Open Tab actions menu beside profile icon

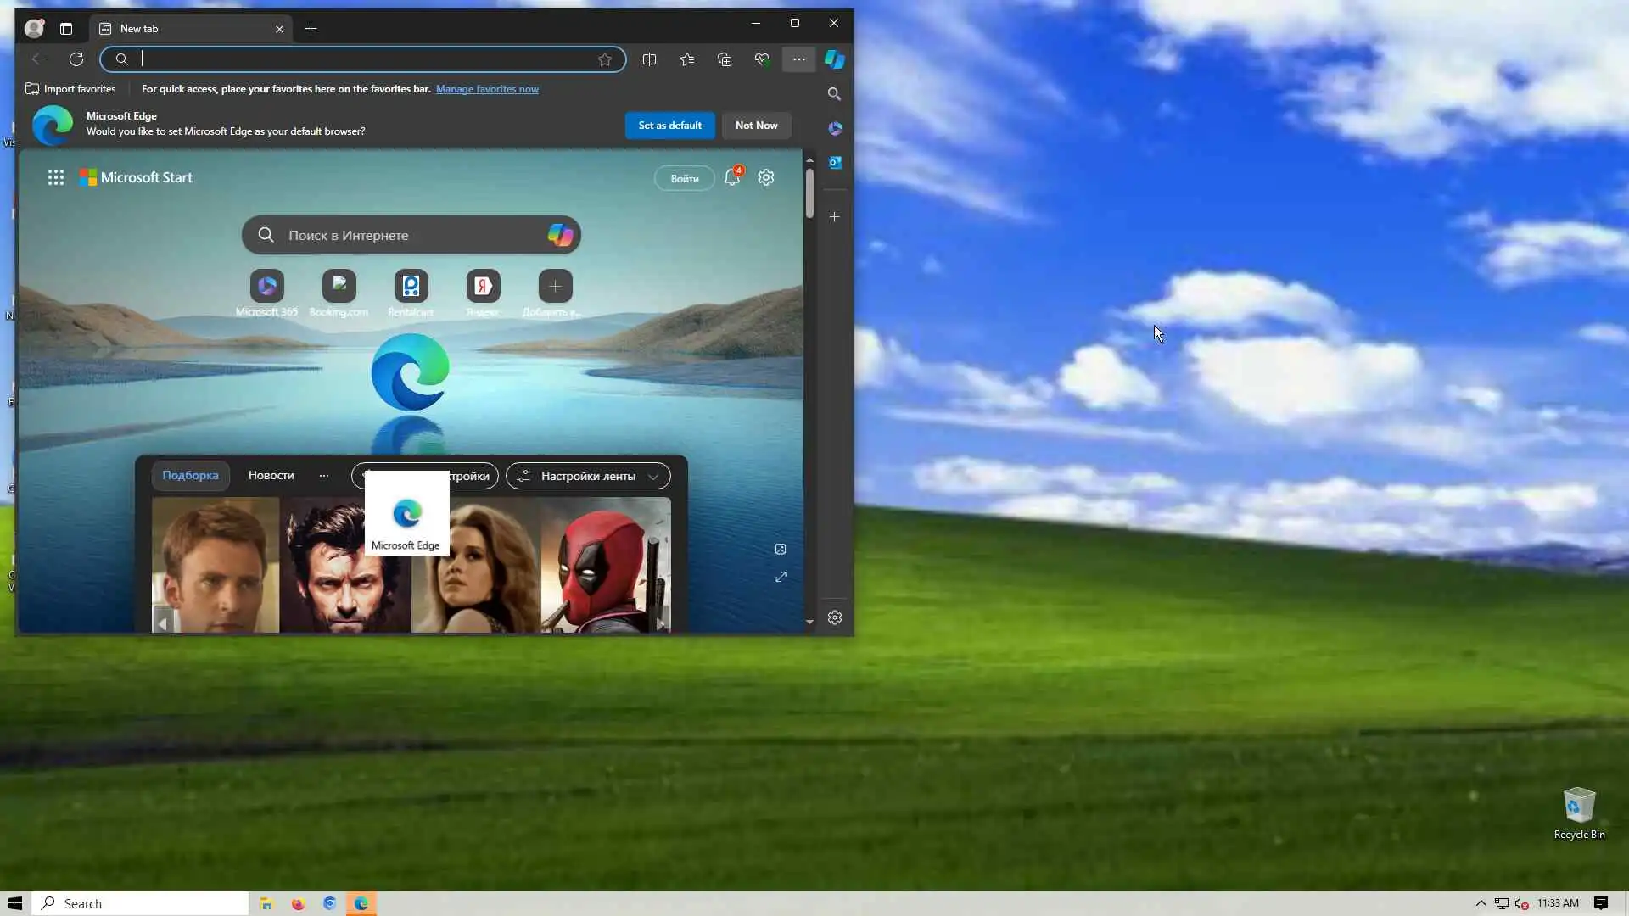coord(66,29)
